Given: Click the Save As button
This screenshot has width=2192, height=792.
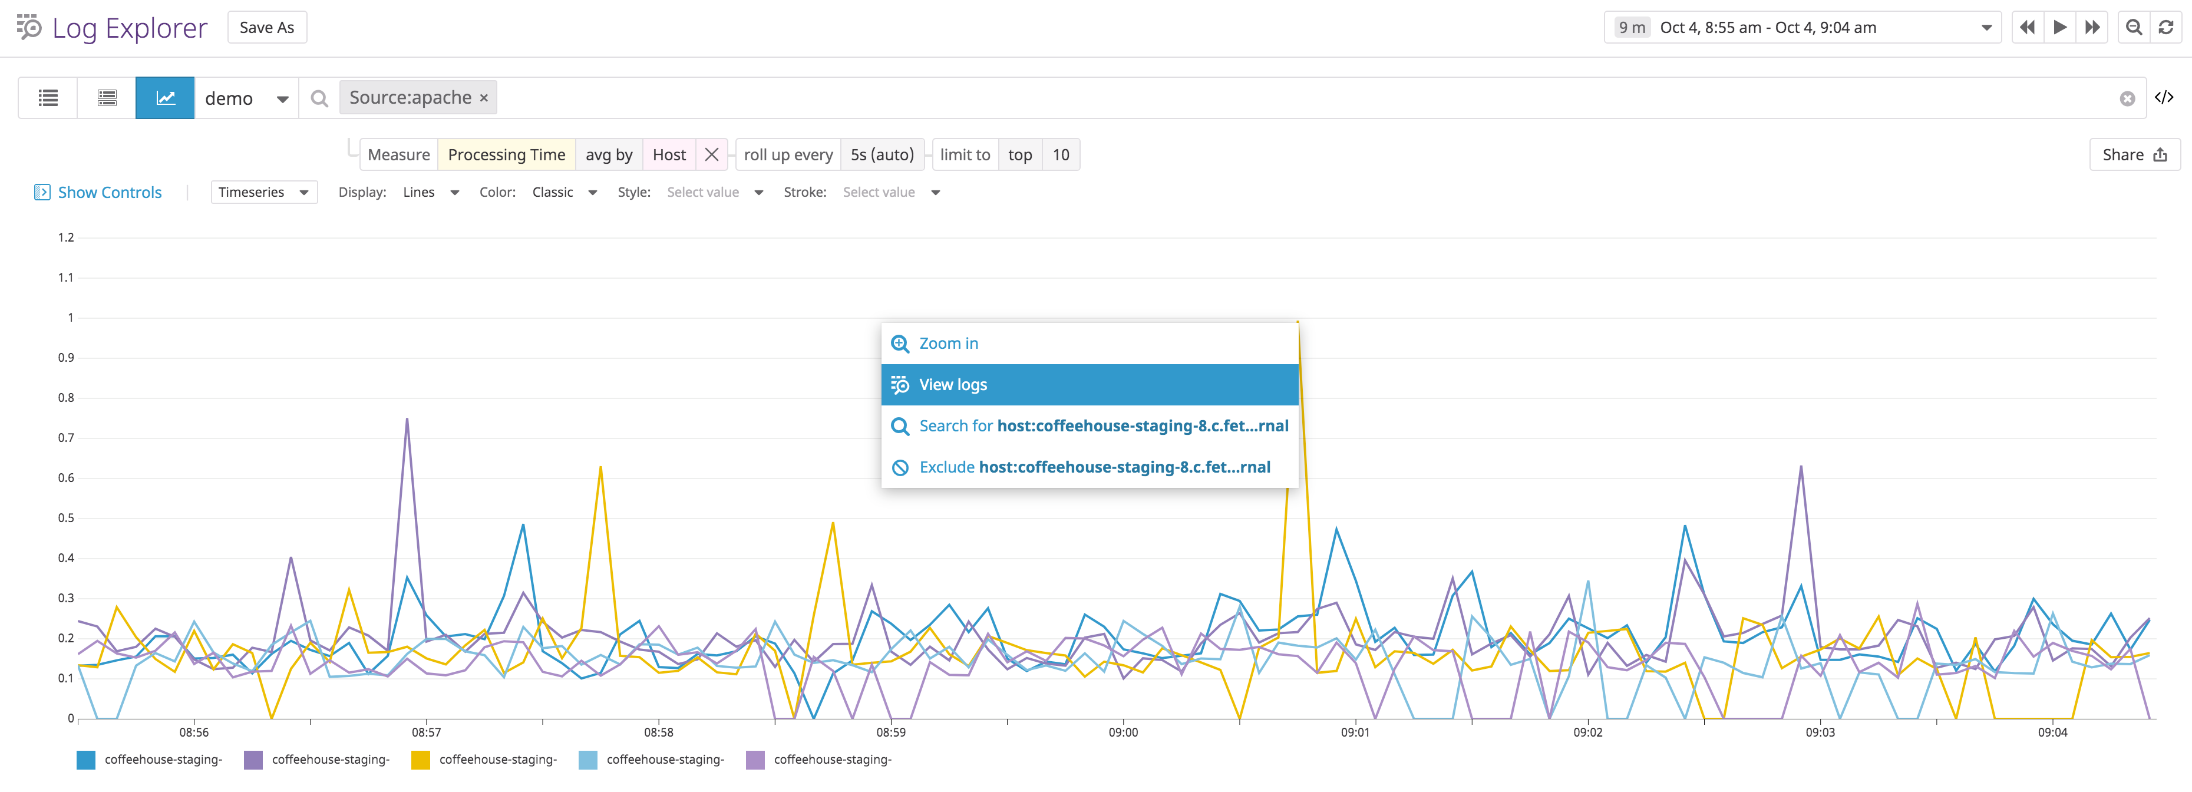Looking at the screenshot, I should point(266,27).
